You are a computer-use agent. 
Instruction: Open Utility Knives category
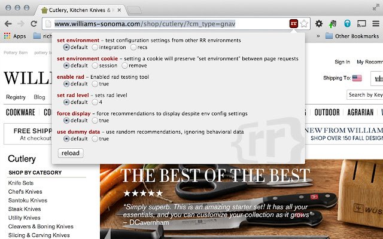click(x=24, y=217)
